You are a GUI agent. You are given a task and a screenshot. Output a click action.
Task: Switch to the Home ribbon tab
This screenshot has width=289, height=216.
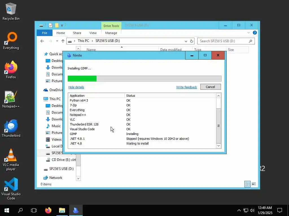pos(61,33)
